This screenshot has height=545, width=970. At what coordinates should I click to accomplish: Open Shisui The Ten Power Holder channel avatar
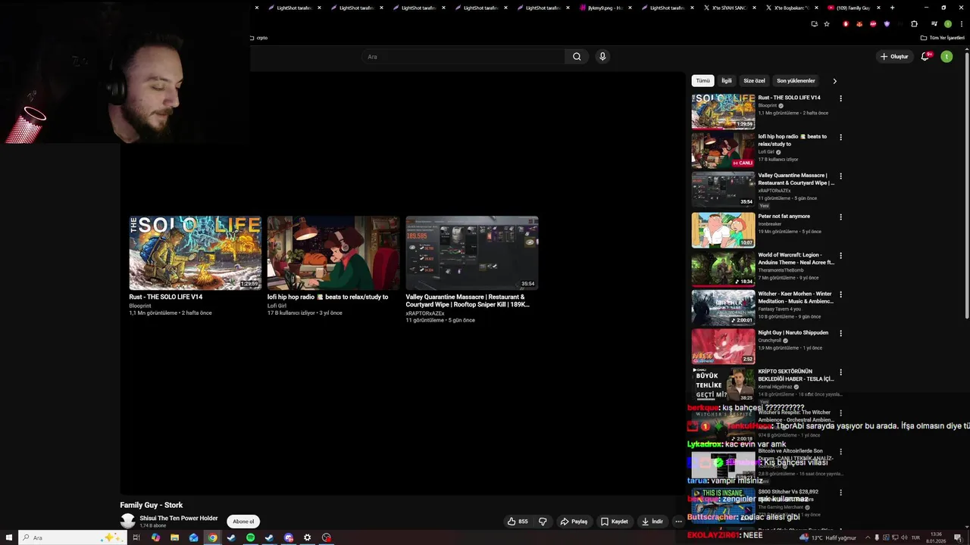click(127, 522)
